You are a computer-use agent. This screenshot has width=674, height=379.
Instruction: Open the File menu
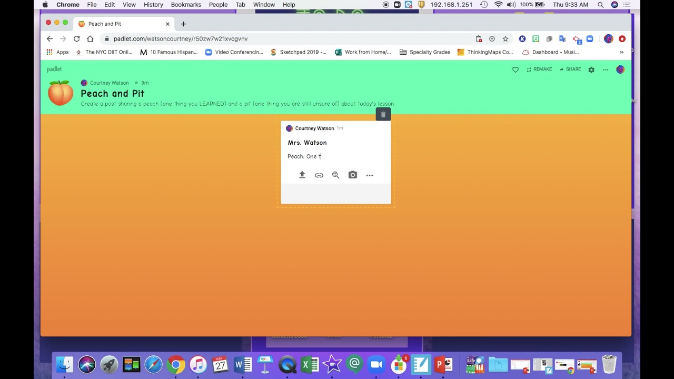click(x=92, y=5)
